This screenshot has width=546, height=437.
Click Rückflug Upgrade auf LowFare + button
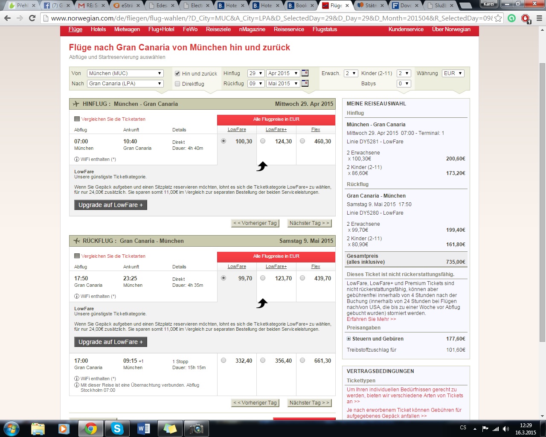[x=111, y=342]
